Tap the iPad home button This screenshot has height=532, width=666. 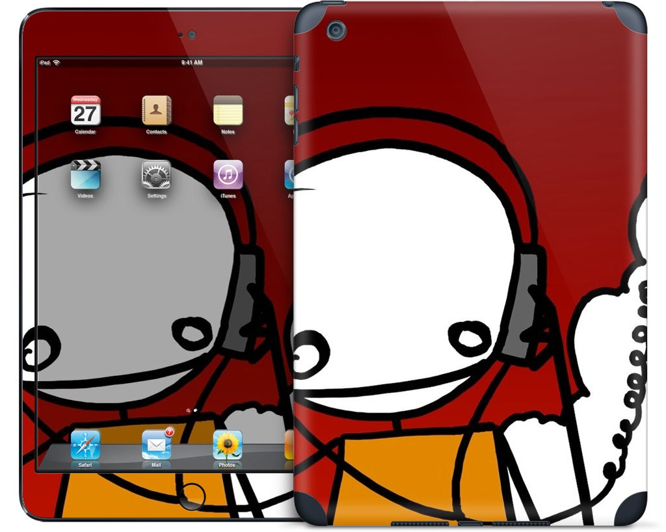192,496
